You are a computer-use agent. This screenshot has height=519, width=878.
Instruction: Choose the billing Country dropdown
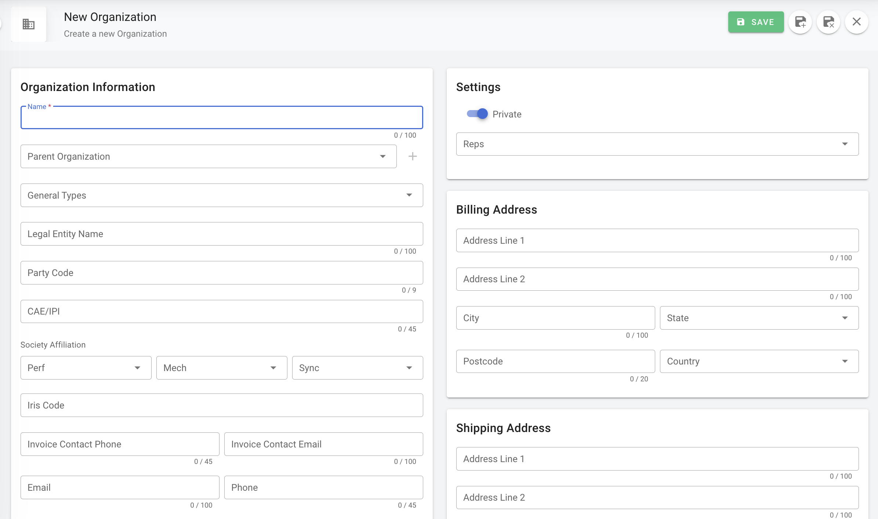(x=759, y=361)
